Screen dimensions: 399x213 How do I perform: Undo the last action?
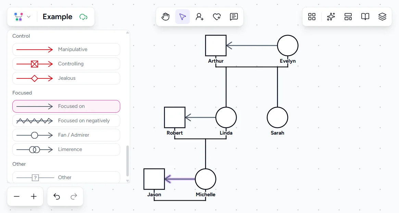coord(57,197)
